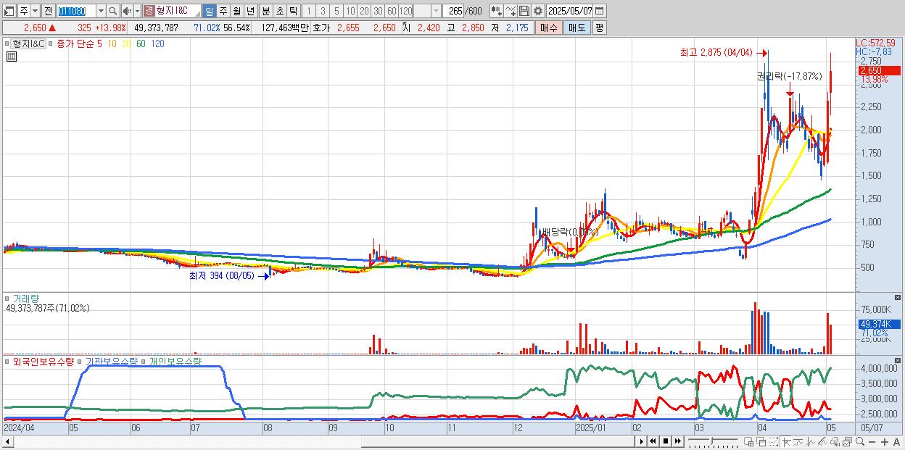Expand dropdown next to speaker icon

pyautogui.click(x=137, y=11)
